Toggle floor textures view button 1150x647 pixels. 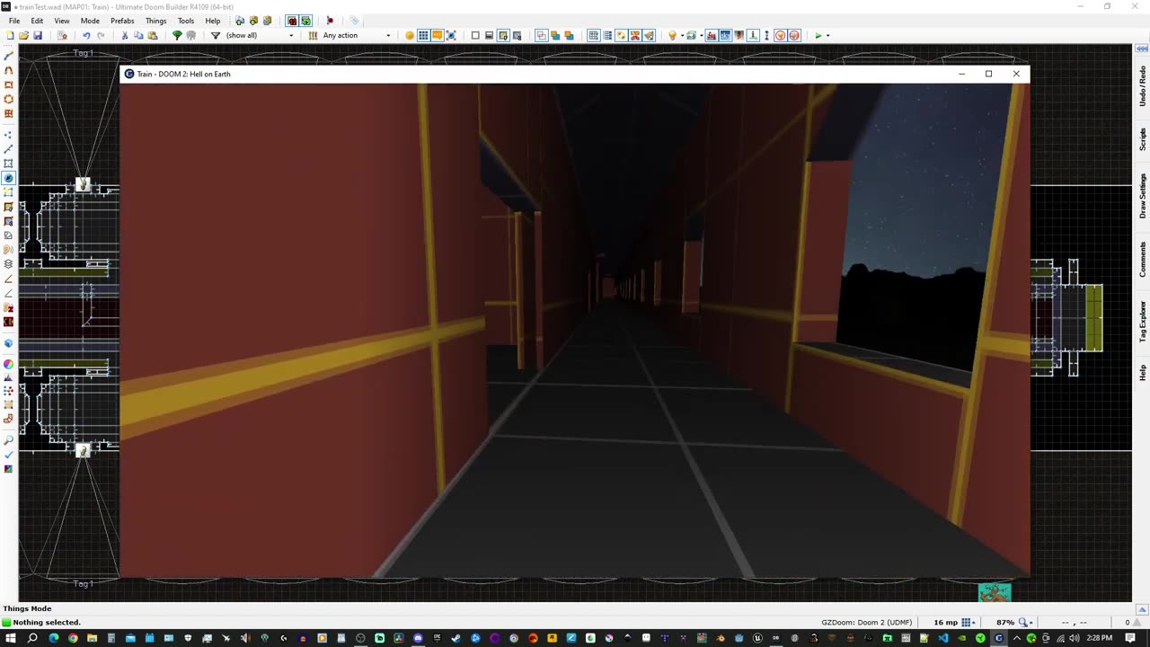[503, 35]
